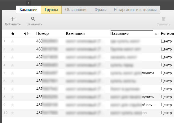Click Центр region in row 8
The height and width of the screenshot is (123, 174).
pos(166,97)
